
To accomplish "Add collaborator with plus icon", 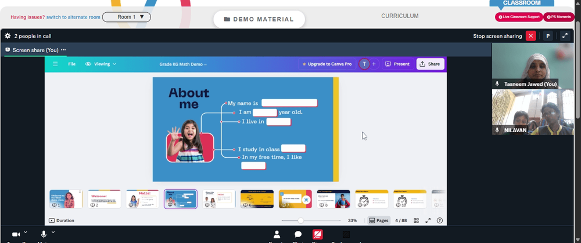I will (374, 64).
